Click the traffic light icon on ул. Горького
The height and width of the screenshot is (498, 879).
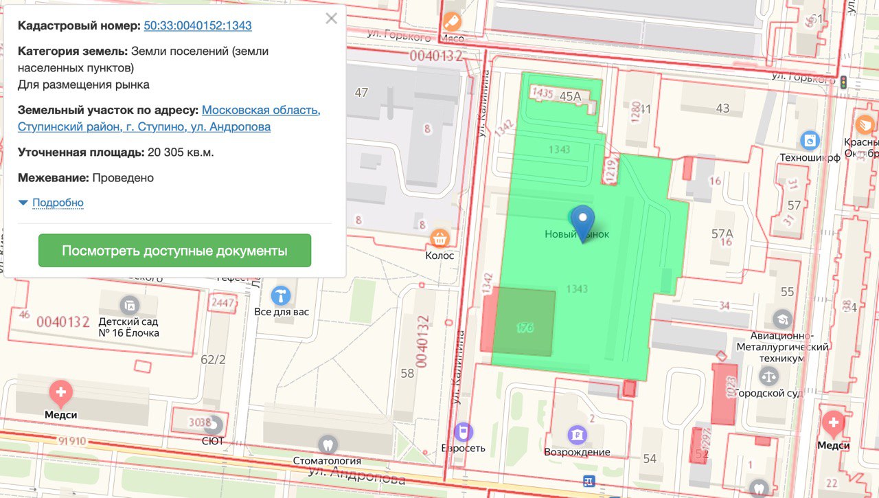click(x=843, y=82)
